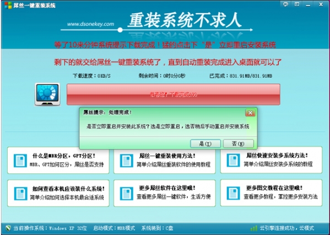Open 屌丝一键重装使用方法 tutorial title
Image resolution: width=330 pixels, height=235 pixels.
(x=167, y=156)
